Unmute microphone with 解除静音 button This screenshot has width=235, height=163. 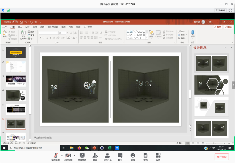55,156
